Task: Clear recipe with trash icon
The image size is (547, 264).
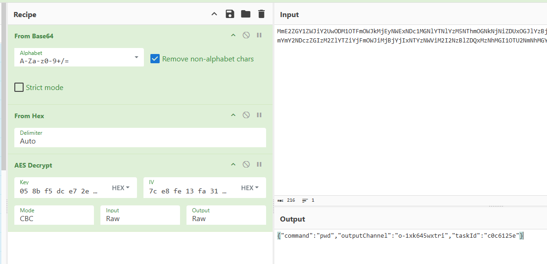Action: (261, 14)
